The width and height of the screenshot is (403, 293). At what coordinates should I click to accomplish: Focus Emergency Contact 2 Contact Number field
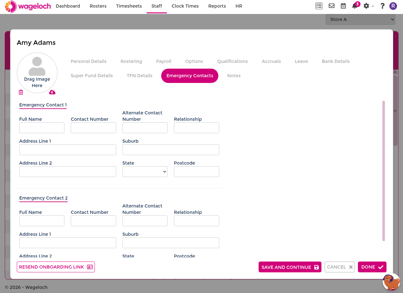93,221
